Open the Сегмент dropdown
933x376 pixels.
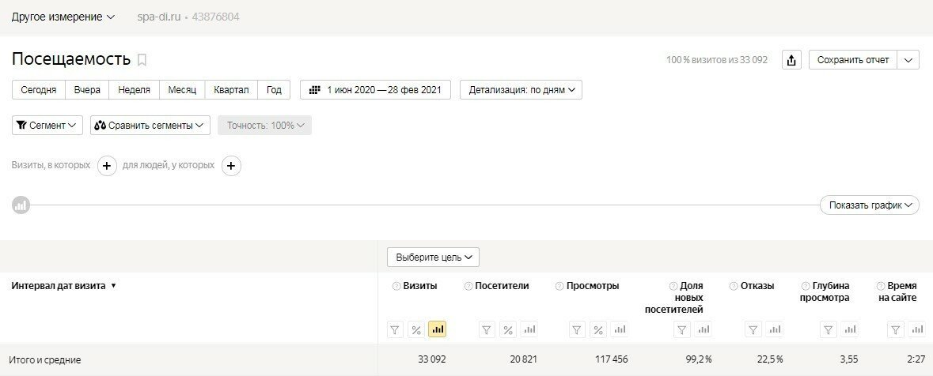[x=47, y=126]
